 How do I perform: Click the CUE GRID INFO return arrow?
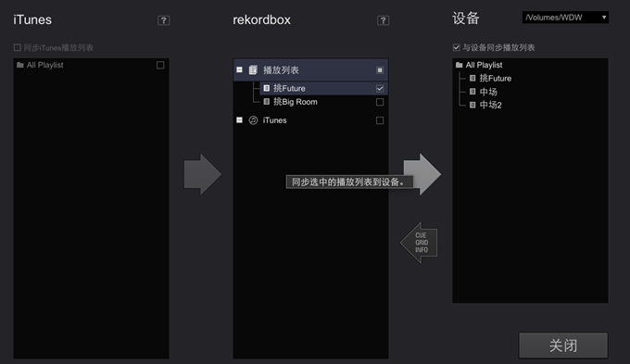(419, 243)
